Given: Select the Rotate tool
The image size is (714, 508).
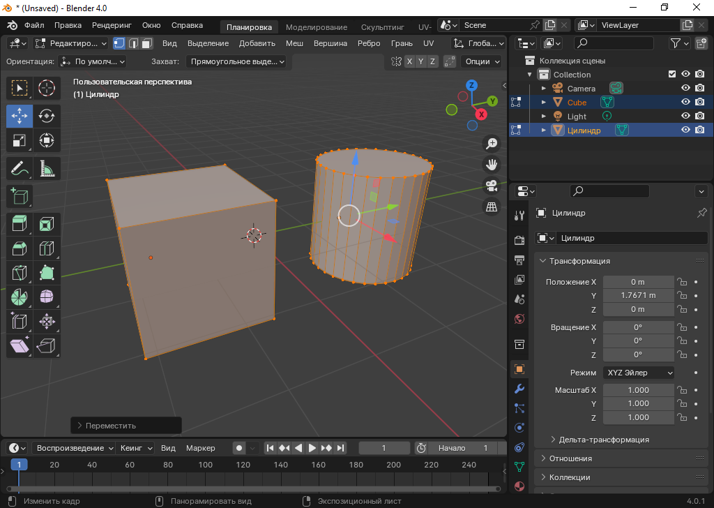Looking at the screenshot, I should coord(47,116).
